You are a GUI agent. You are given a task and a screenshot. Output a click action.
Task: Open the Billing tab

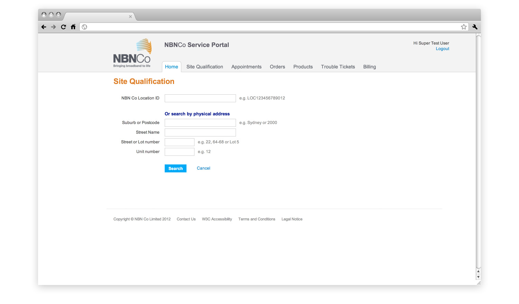[x=370, y=67]
